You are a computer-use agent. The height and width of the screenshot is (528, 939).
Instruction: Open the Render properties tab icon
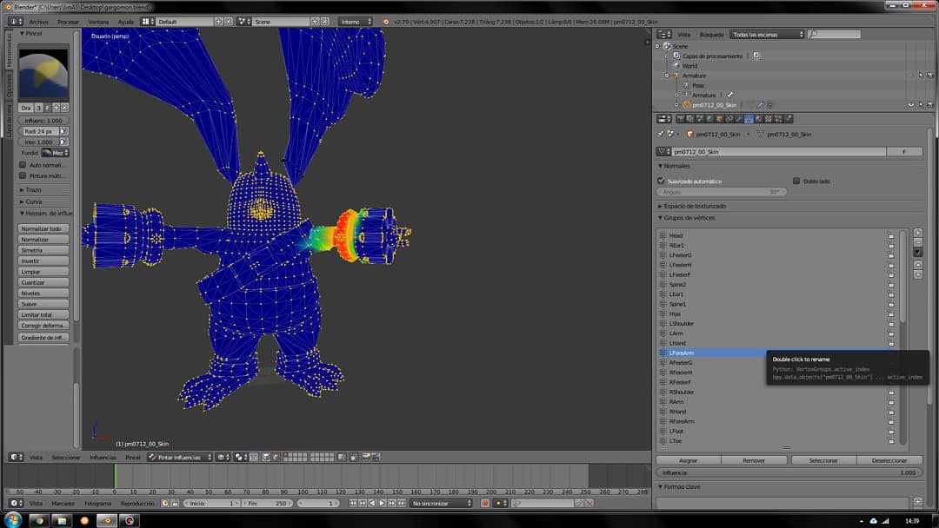tap(680, 119)
